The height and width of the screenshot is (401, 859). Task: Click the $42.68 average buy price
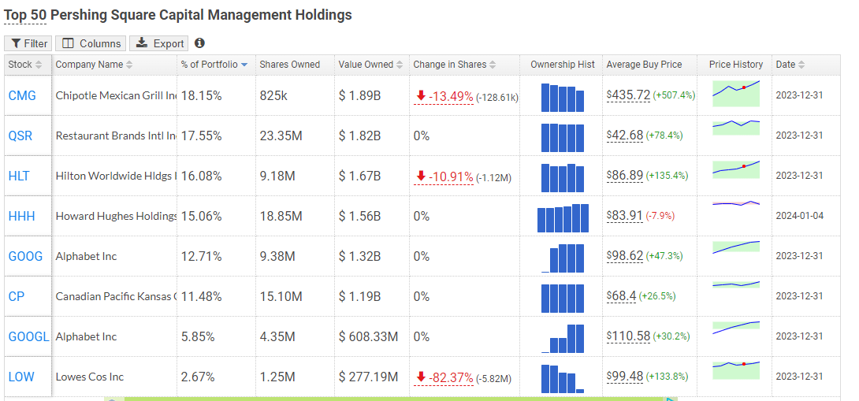click(624, 136)
